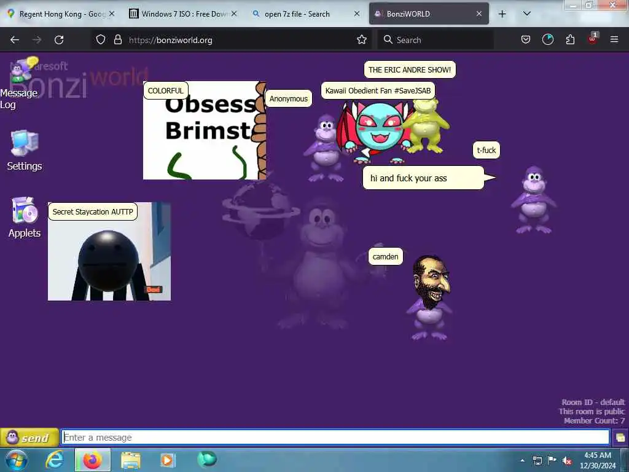Click the Kawaii Obedient Fan #SaveJSAB tag
Image resolution: width=629 pixels, height=472 pixels.
378,91
